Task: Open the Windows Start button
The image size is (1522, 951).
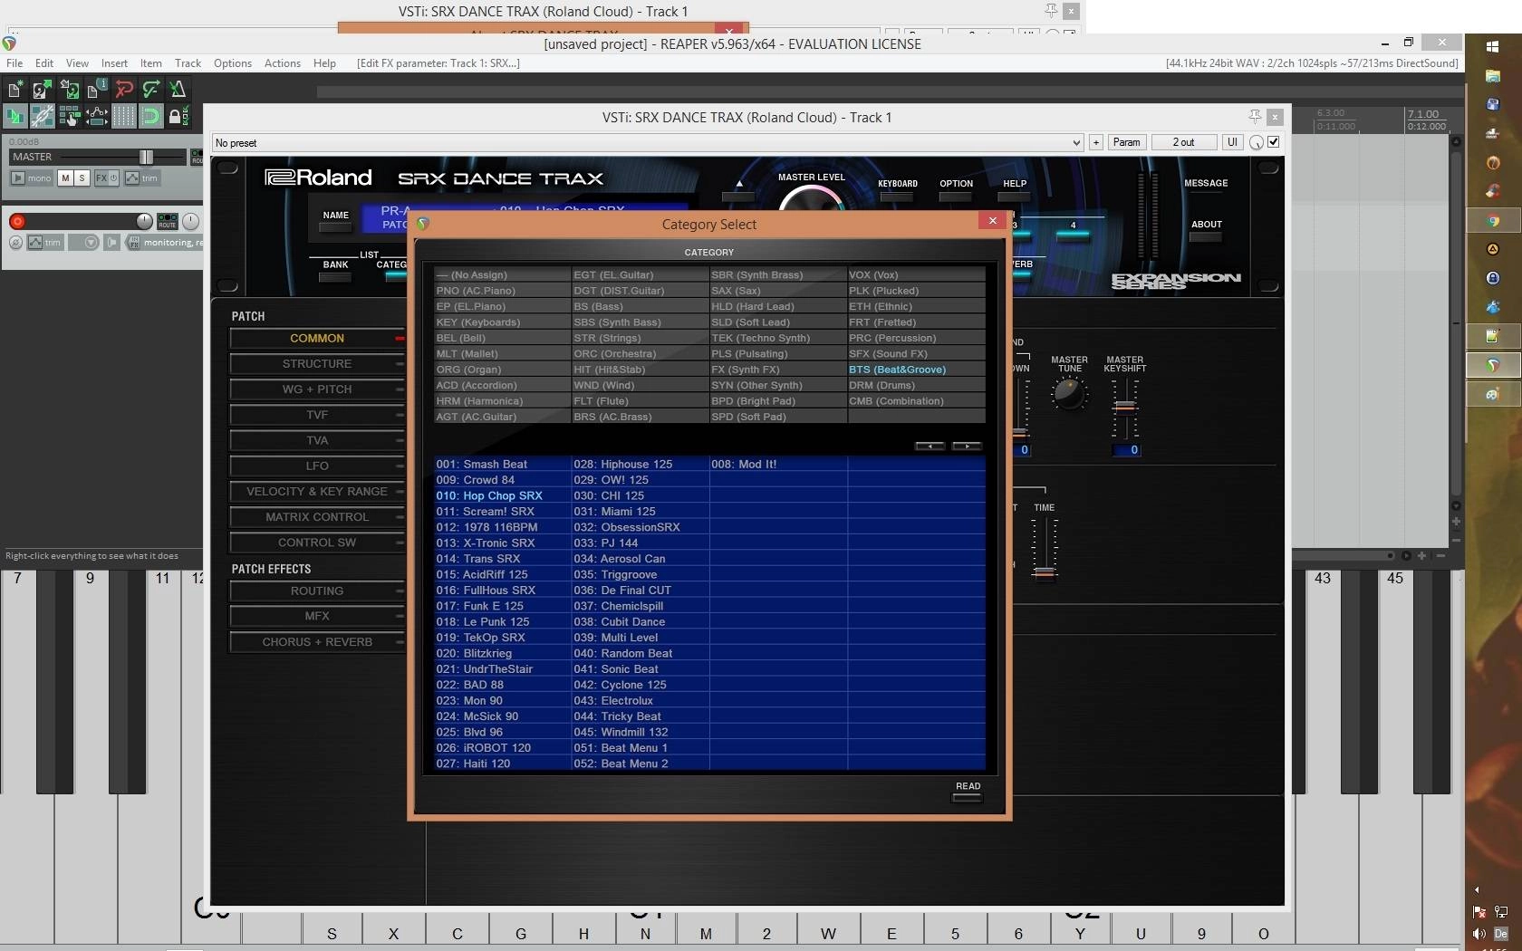Action: click(x=1492, y=46)
